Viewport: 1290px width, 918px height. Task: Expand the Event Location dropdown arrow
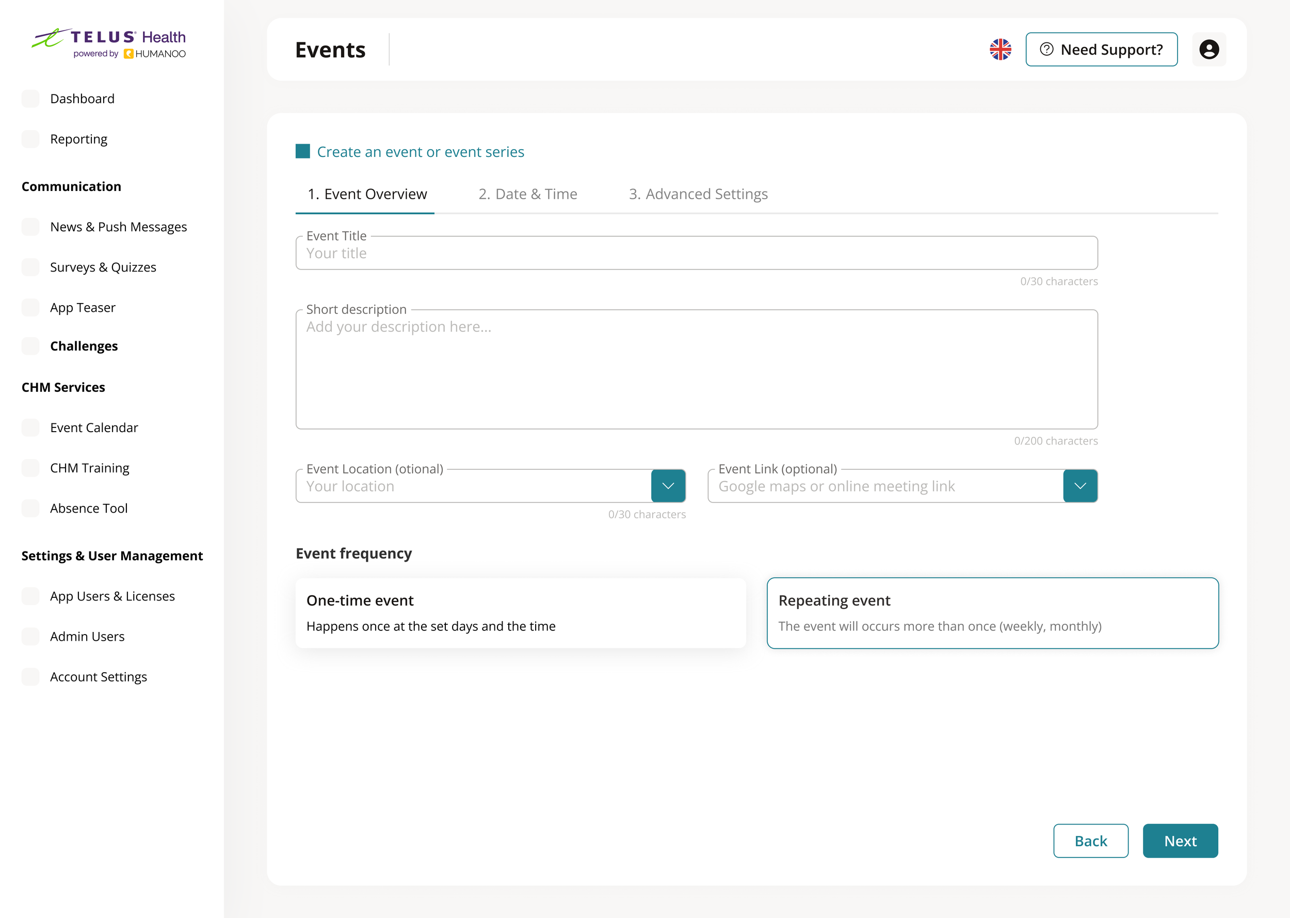(668, 485)
